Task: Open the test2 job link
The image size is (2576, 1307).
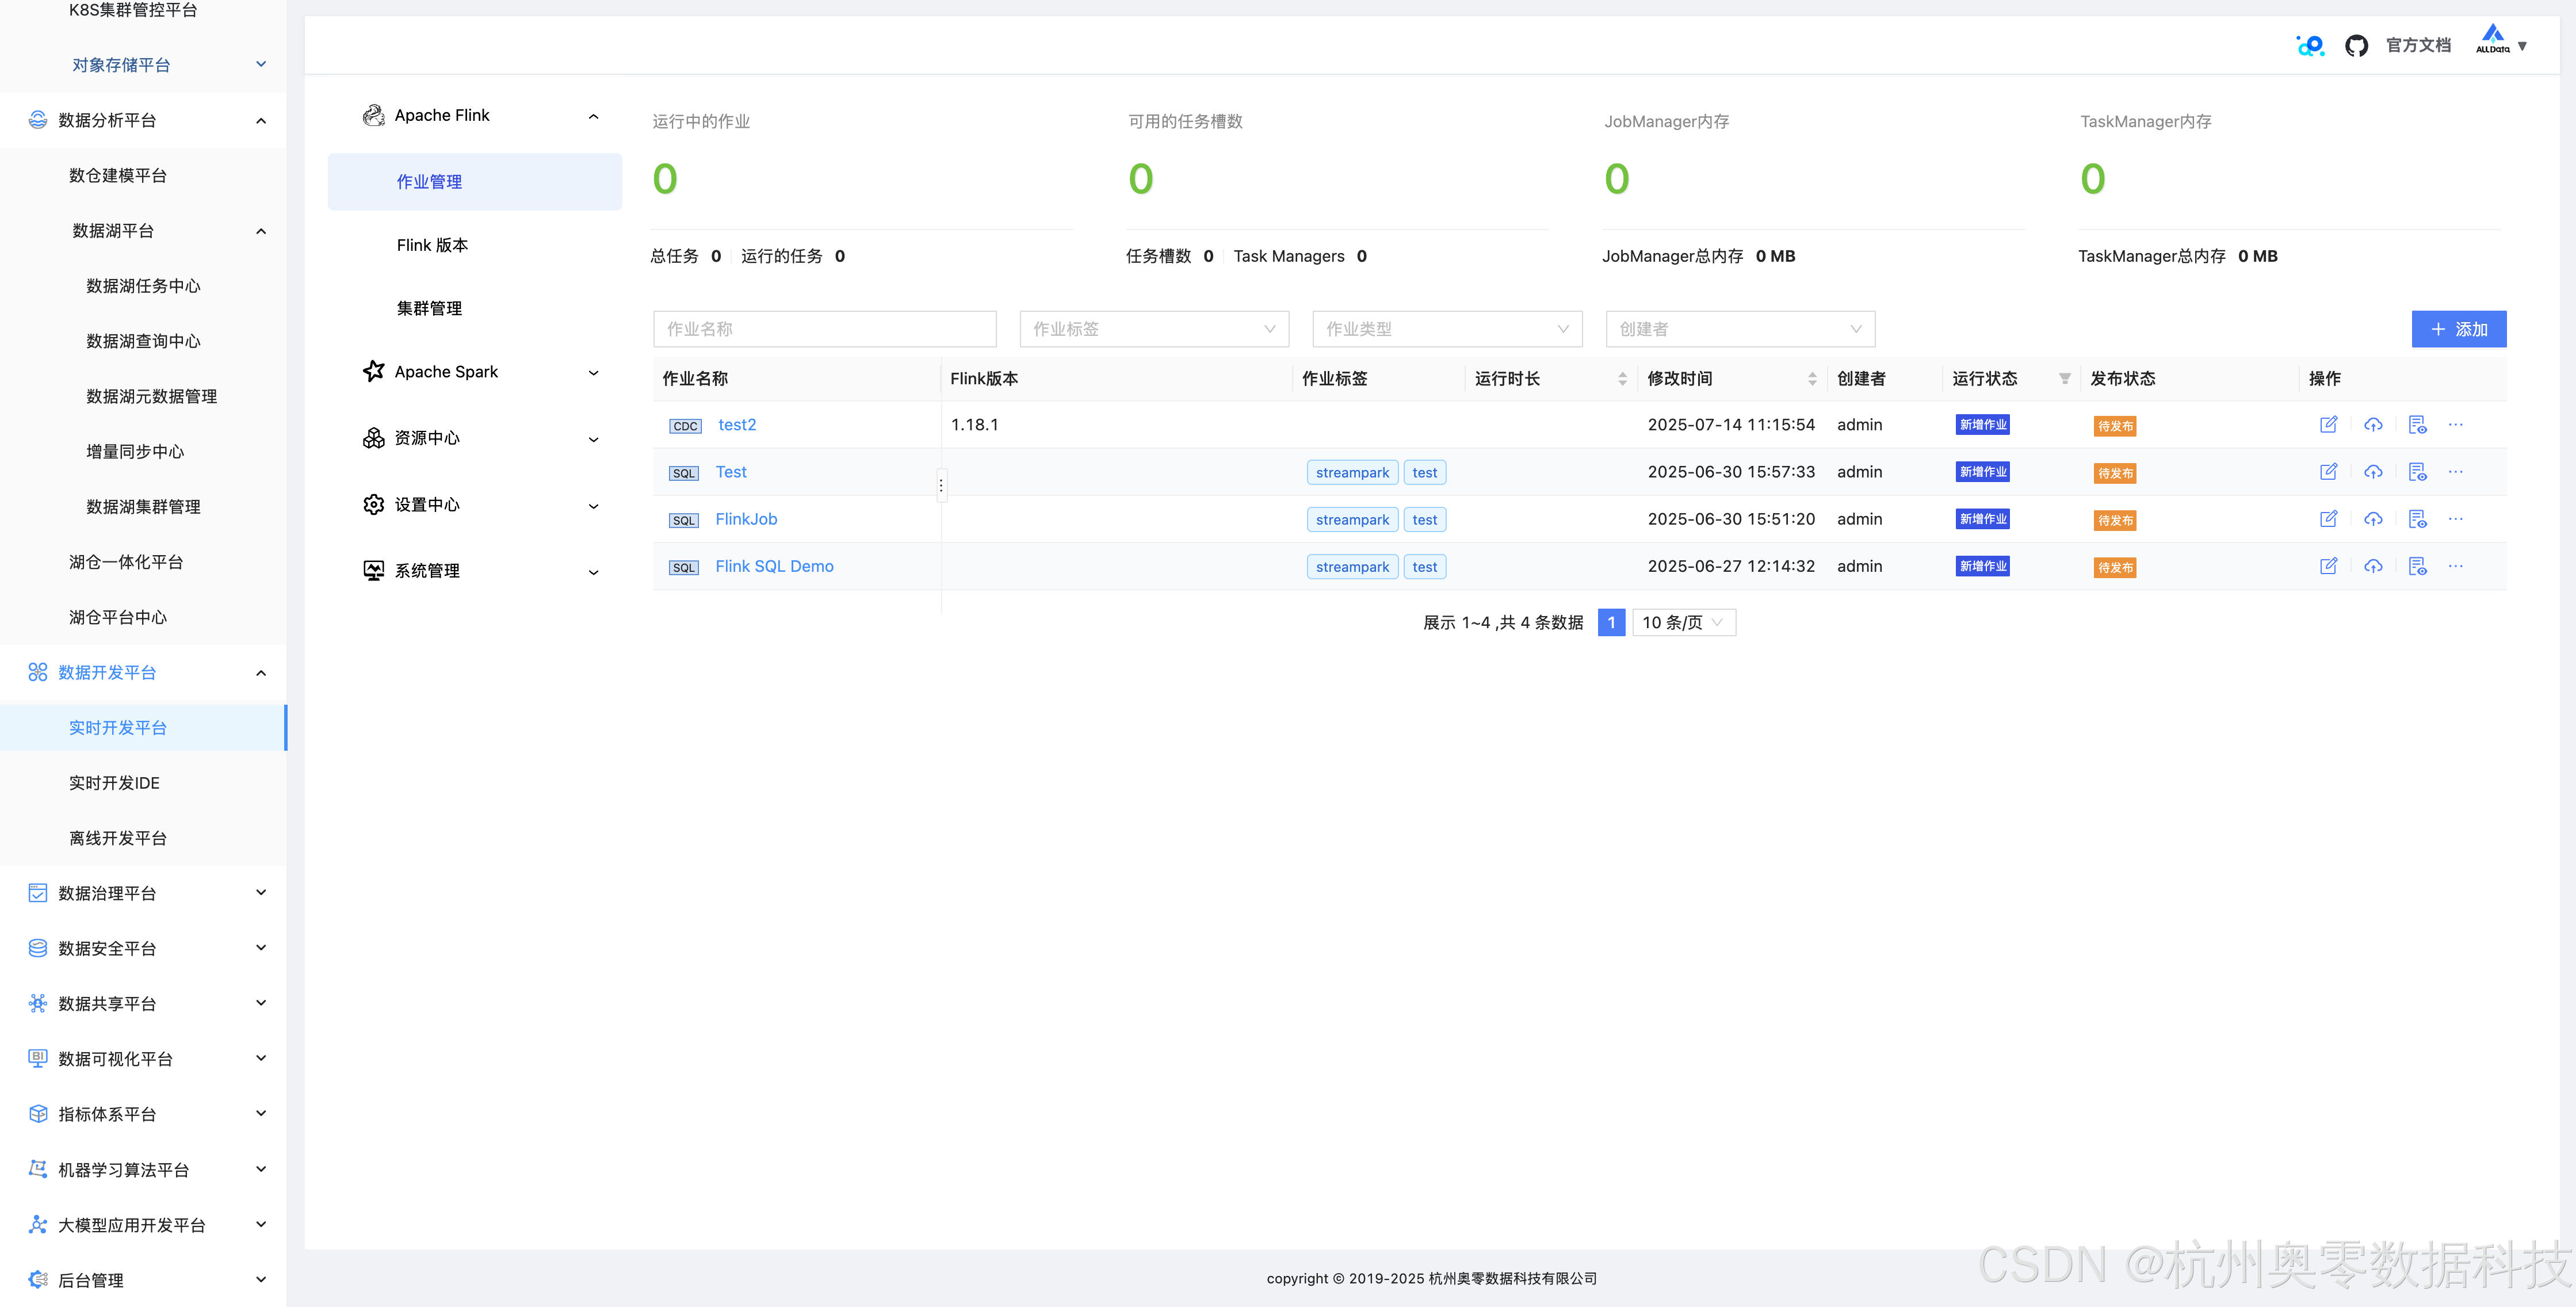Action: tap(737, 425)
